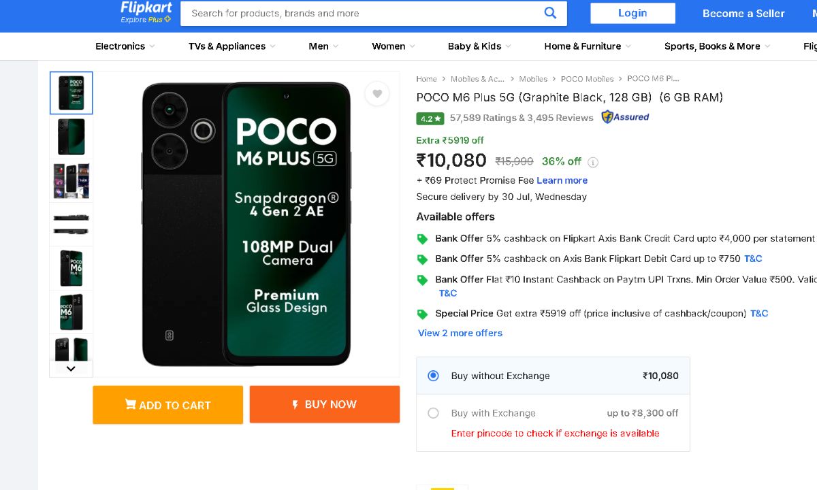The height and width of the screenshot is (490, 817).
Task: Select Buy without Exchange option
Action: point(433,376)
